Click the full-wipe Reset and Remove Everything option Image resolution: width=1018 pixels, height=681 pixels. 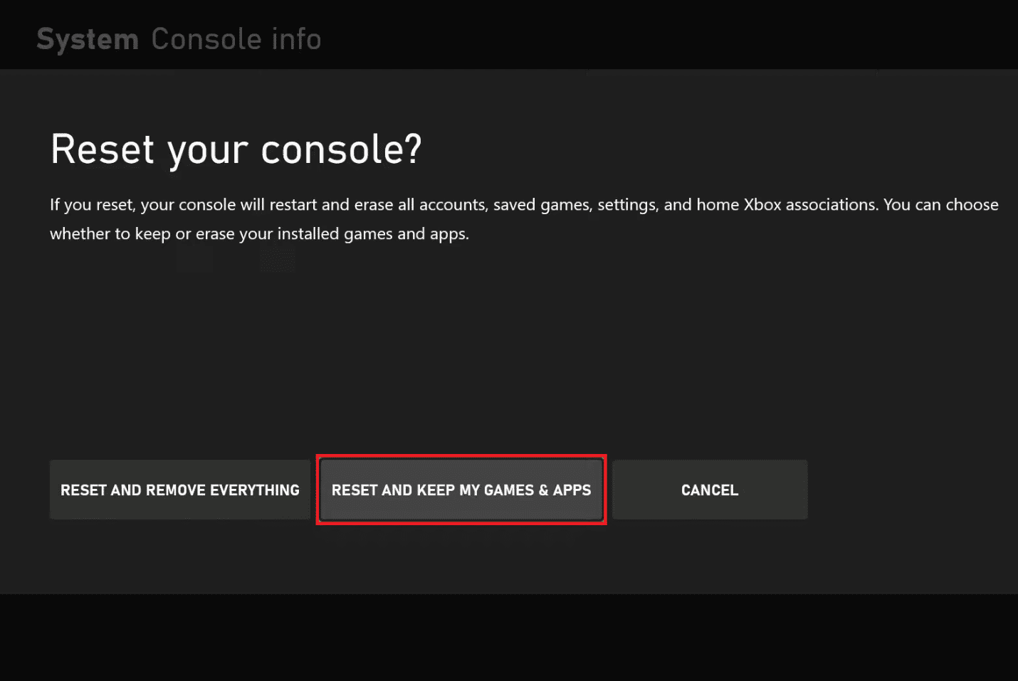click(179, 490)
